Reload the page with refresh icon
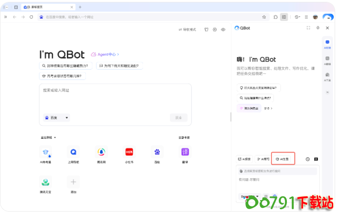This screenshot has width=338, height=214. [x=32, y=17]
